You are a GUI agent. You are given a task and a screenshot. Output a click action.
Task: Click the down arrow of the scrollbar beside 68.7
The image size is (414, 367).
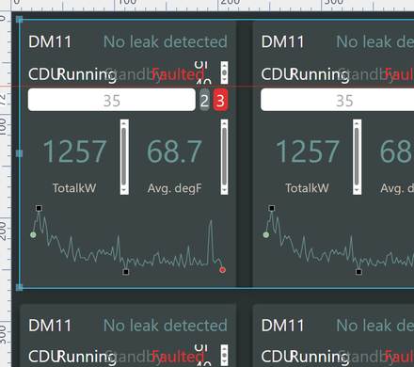click(224, 190)
